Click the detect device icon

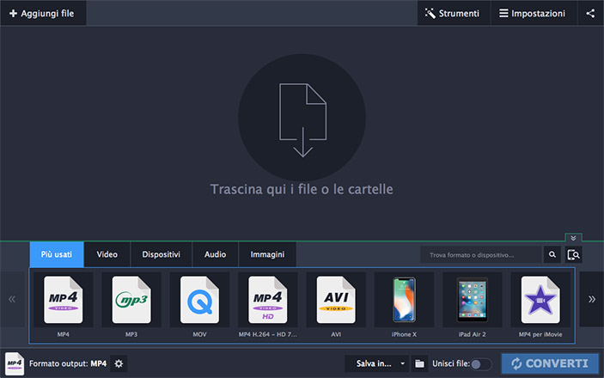573,254
